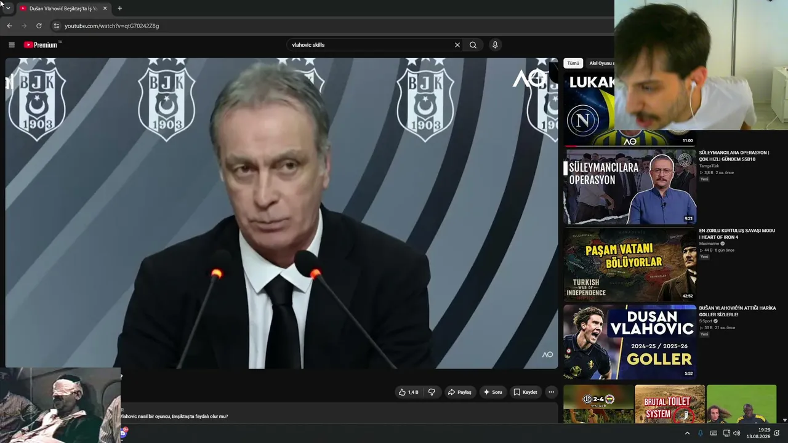
Task: Select the Dušan Vlahović Beşiktaş tab
Action: 63,9
